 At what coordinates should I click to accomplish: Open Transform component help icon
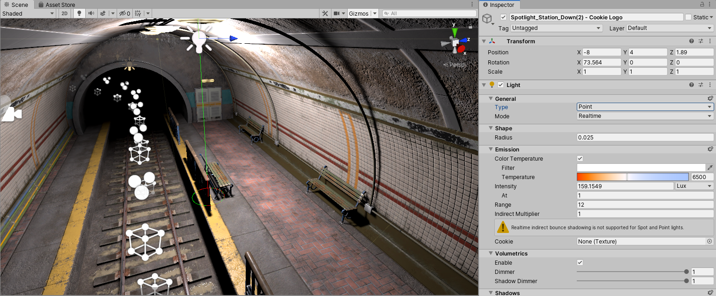(692, 41)
